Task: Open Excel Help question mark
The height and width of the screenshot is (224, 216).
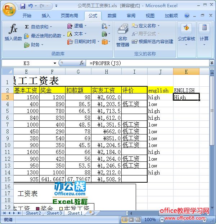Action: coord(187,15)
